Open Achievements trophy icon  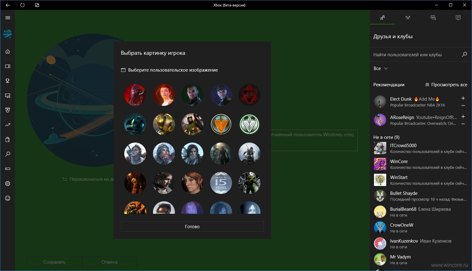point(8,81)
